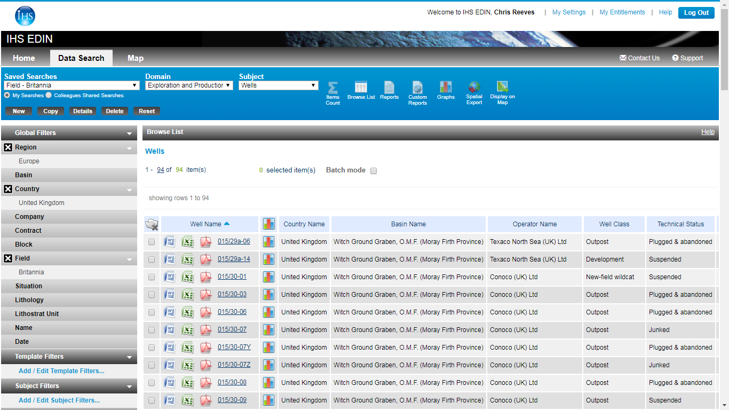Open Word report for well 015/29a-06
The height and width of the screenshot is (410, 729).
coord(169,242)
